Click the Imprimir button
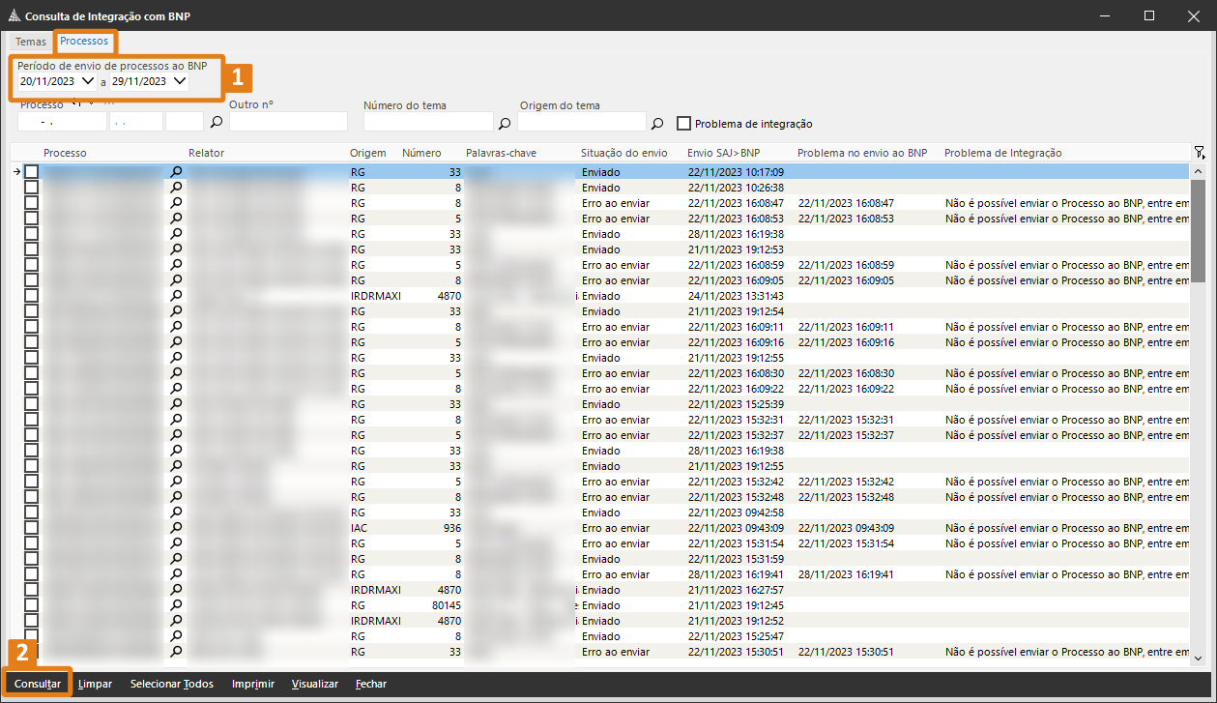The height and width of the screenshot is (703, 1217). tap(253, 684)
